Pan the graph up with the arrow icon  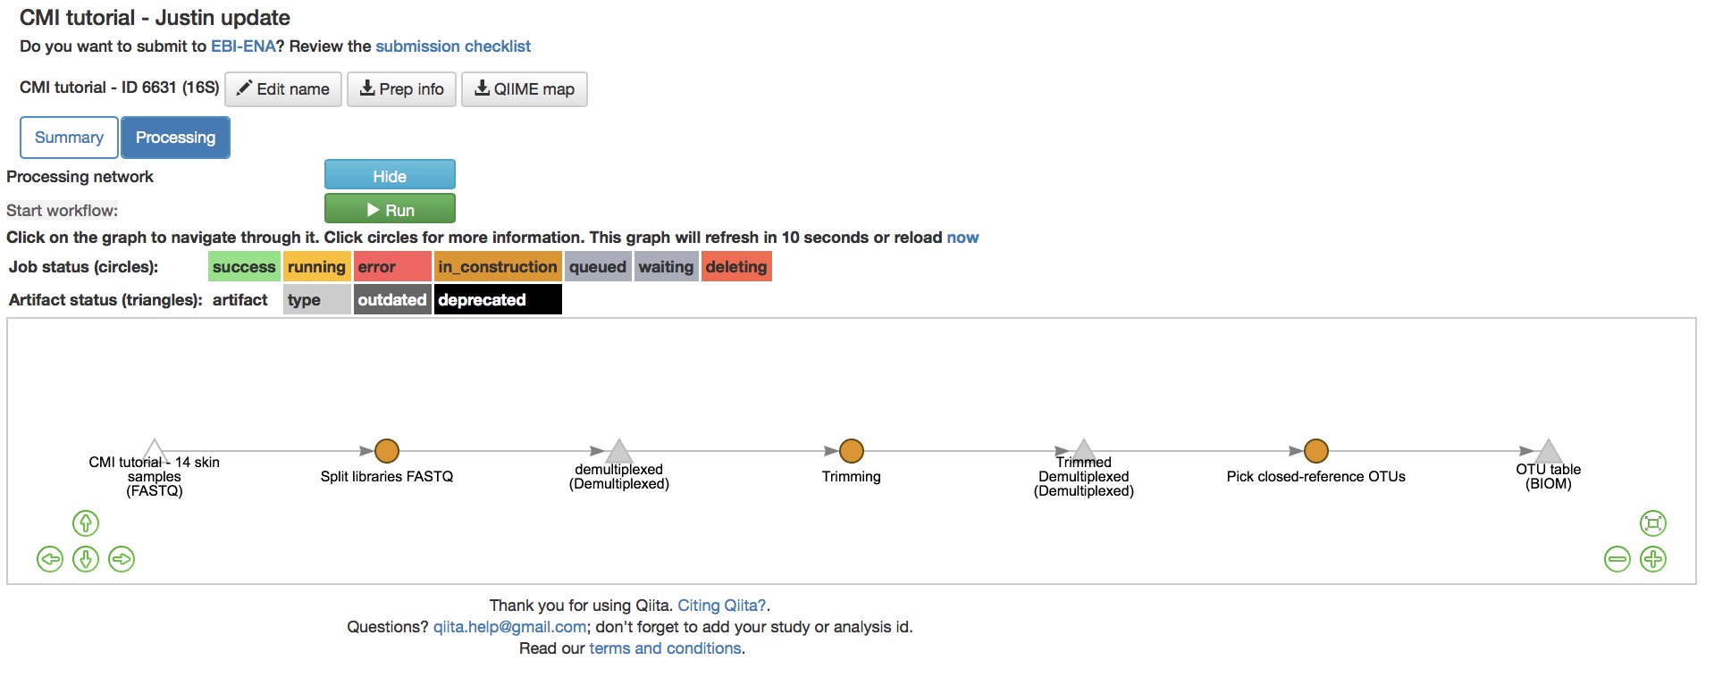click(86, 523)
